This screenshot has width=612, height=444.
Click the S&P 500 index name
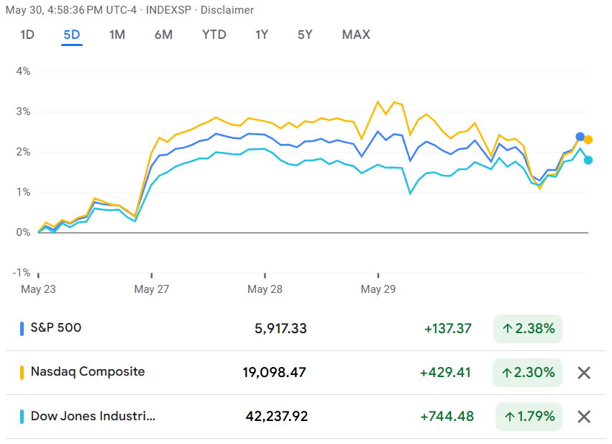coord(56,327)
